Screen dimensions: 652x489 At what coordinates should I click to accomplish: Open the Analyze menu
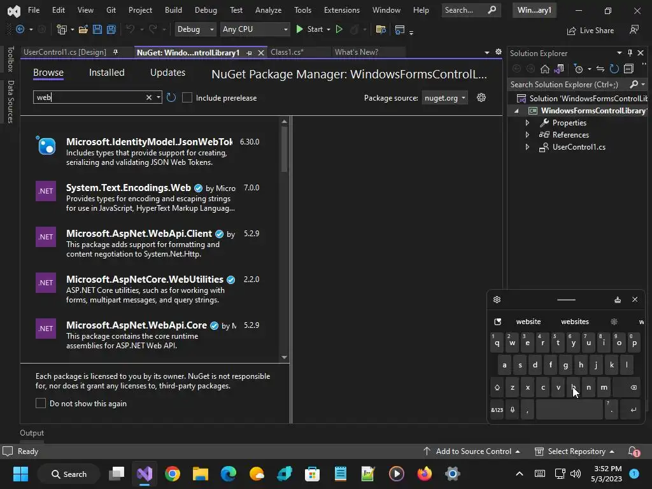268,10
